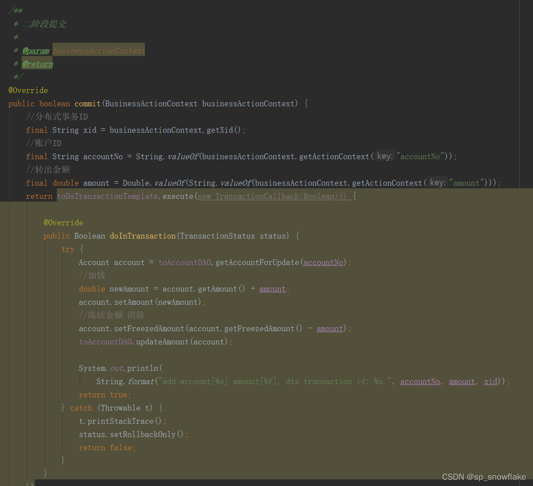Click @Override annotation above doInTransaction

pos(63,223)
